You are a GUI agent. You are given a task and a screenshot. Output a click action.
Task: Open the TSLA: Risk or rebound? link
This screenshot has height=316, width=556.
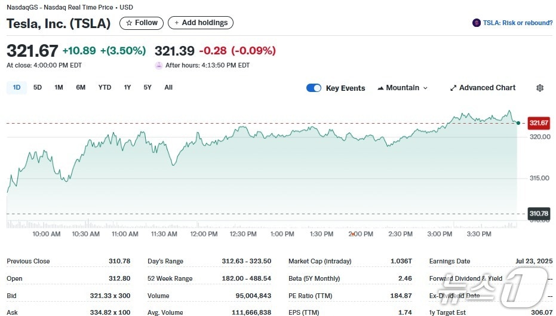[517, 23]
